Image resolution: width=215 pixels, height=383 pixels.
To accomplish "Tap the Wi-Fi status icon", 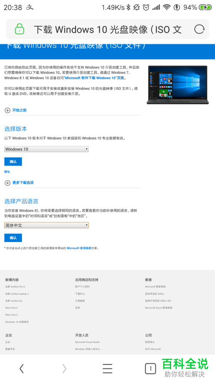I will coord(167,7).
